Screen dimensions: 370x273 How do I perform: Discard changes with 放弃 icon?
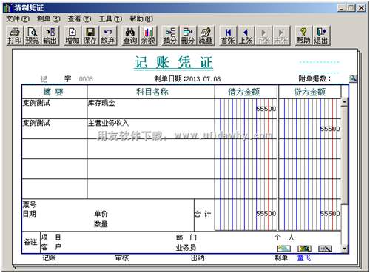[108, 36]
